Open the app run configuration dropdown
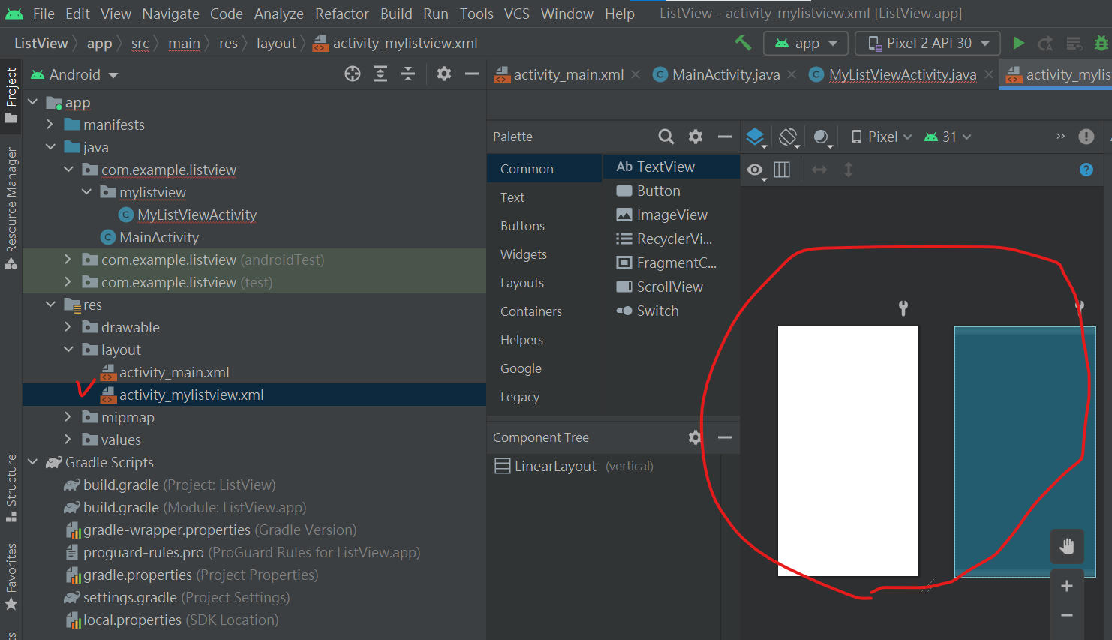 806,44
